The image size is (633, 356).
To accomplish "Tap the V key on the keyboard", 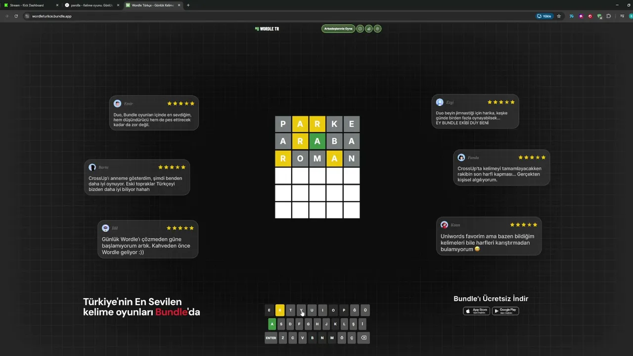I will pos(303,338).
